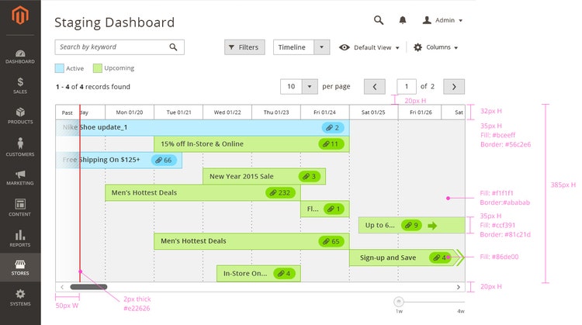
Task: Expand the Columns dropdown
Action: pos(435,47)
